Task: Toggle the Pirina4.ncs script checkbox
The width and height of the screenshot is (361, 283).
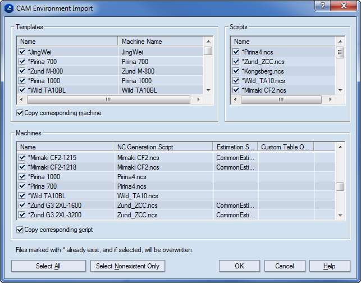Action: point(236,52)
